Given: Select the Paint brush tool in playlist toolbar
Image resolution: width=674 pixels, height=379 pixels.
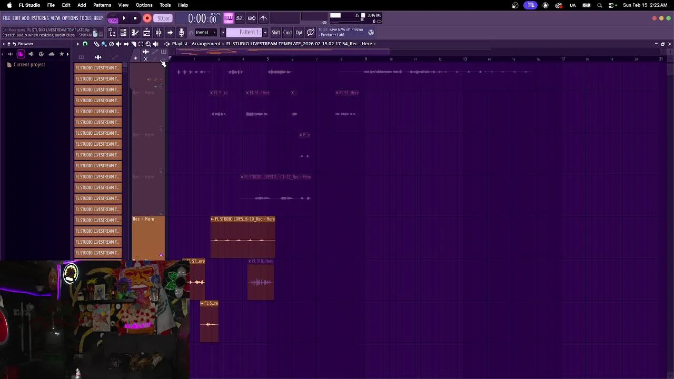Looking at the screenshot, I should pyautogui.click(x=104, y=44).
